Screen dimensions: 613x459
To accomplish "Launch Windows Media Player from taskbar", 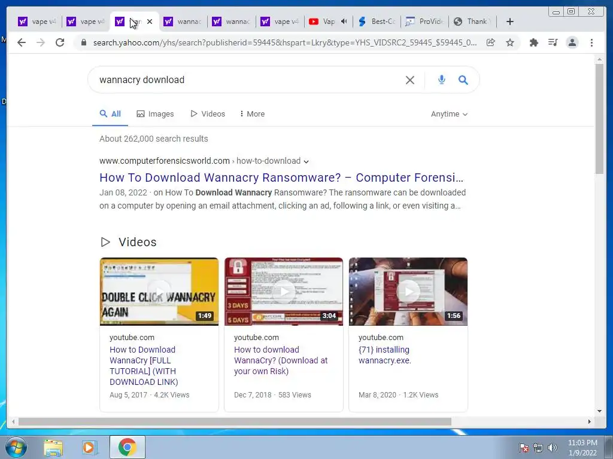I will pos(89,447).
